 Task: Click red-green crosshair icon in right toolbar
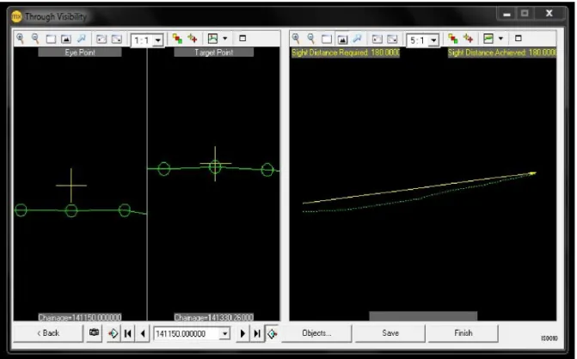tap(468, 38)
